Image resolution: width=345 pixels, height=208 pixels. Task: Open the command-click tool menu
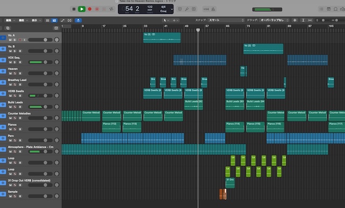175,20
